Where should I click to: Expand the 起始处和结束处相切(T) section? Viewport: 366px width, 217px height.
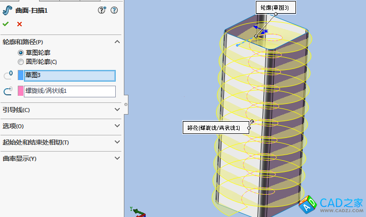click(117, 142)
